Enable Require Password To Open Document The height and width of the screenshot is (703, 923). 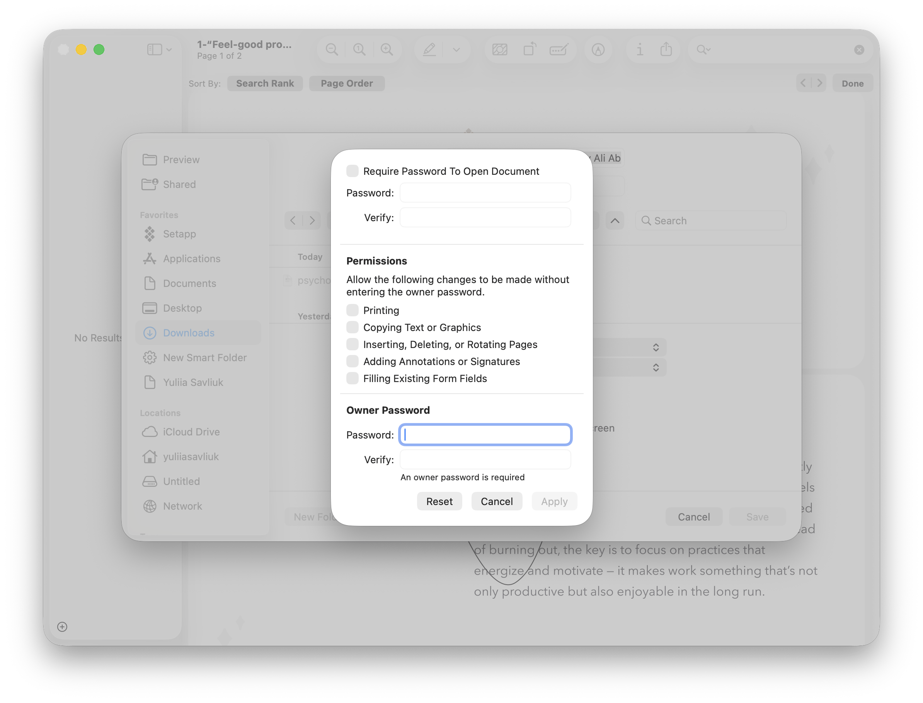pos(353,171)
